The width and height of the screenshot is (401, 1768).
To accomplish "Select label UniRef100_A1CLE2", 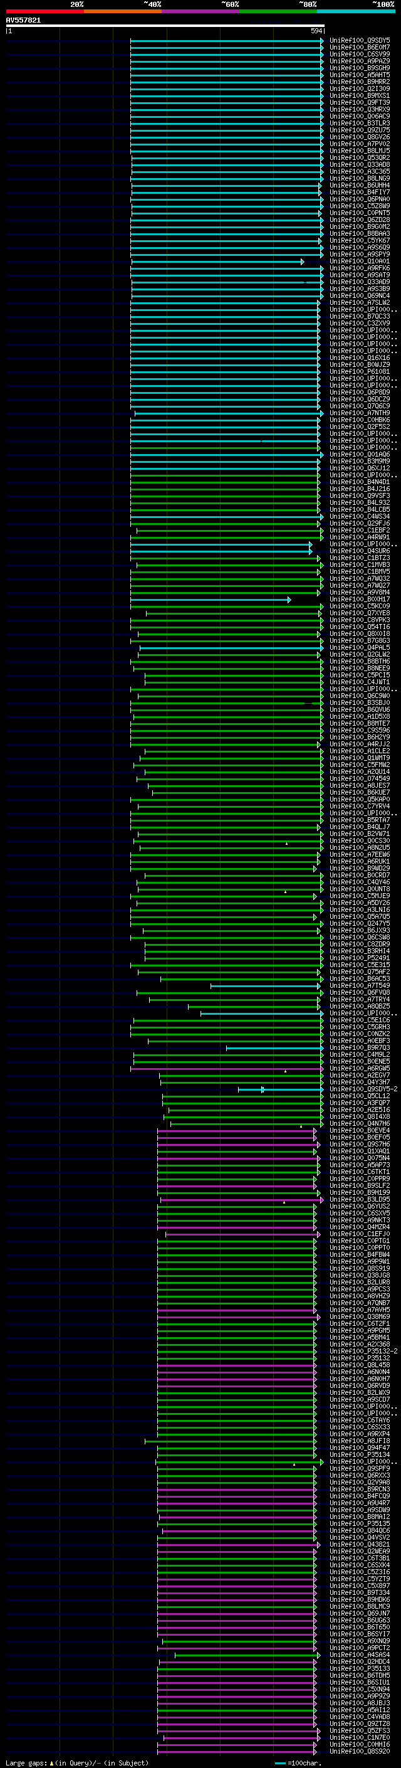I will 360,751.
